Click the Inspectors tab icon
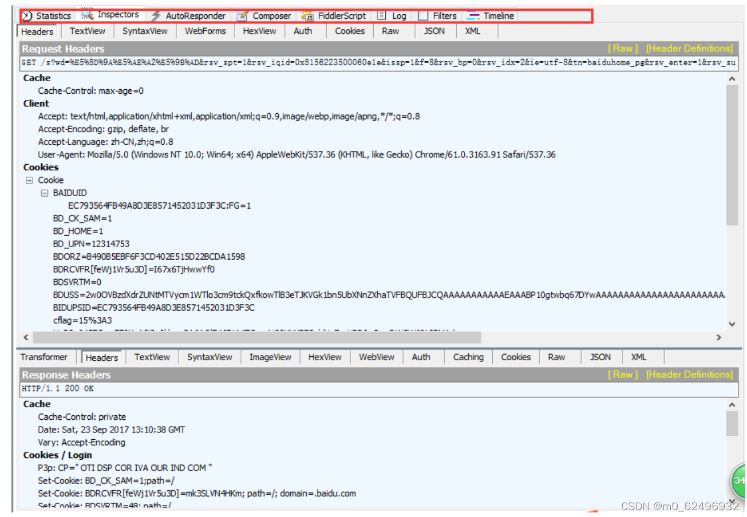747x517 pixels. (x=87, y=14)
